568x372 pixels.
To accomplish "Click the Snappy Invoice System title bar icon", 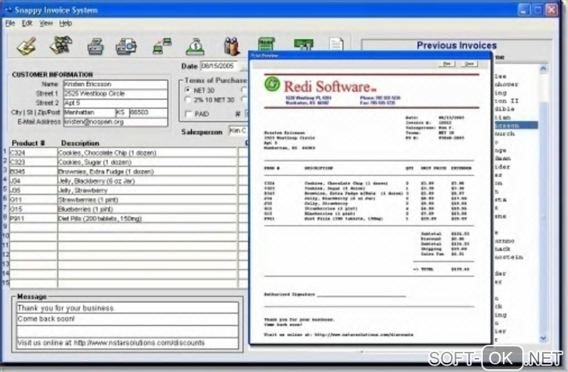I will [x=8, y=10].
